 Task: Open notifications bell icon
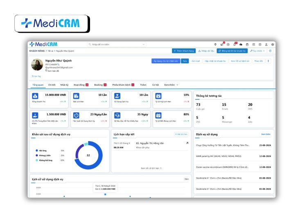235,44
